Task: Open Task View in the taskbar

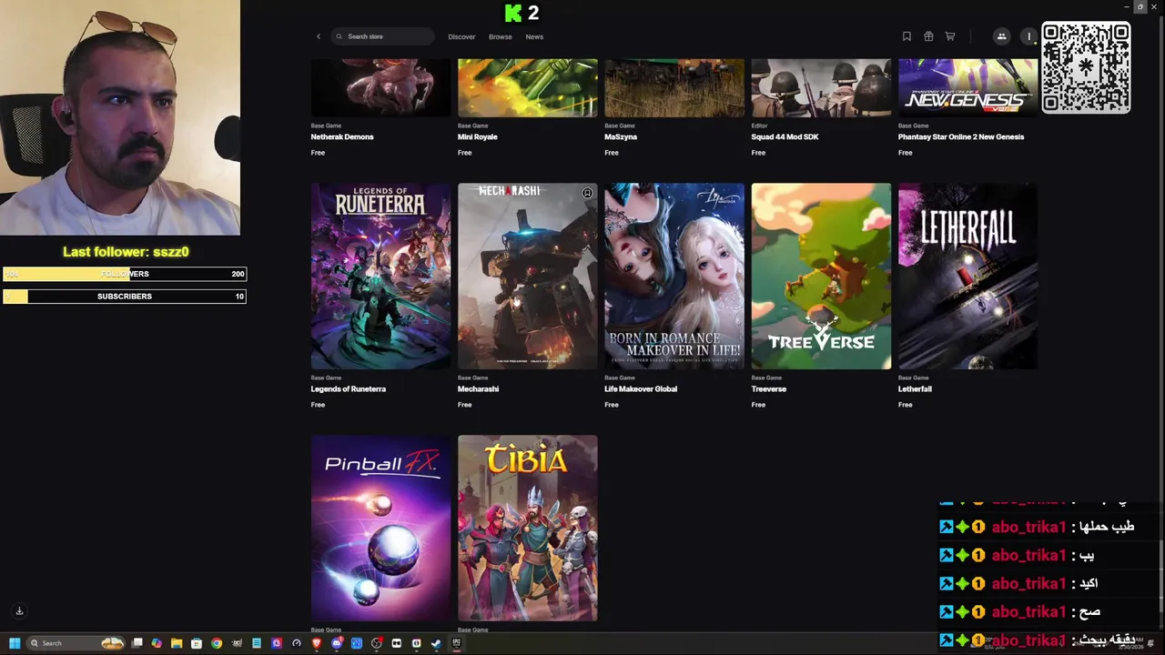Action: (137, 643)
